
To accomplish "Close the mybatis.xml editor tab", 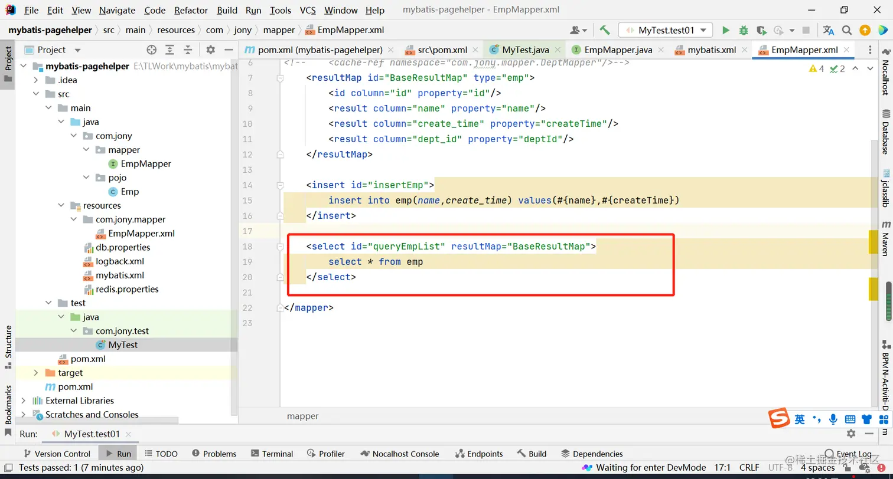I will [x=745, y=50].
